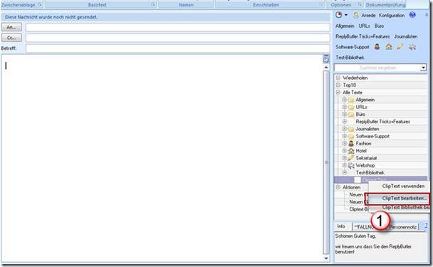Expand the Journalisten folder in the tree

pyautogui.click(x=345, y=129)
